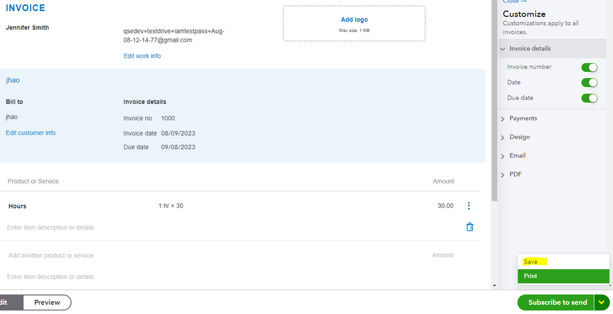613x314 pixels.
Task: Collapse the Invoice details section
Action: click(x=552, y=48)
